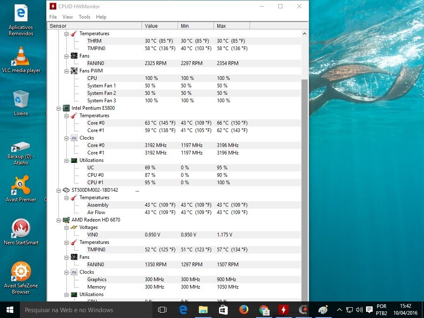Screen dimensions: 424x318
Task: Click the lightning icon beside Voltages
Action: tap(74, 227)
